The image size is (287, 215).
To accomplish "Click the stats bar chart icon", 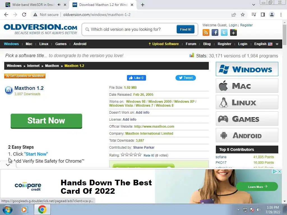I will [x=192, y=55].
